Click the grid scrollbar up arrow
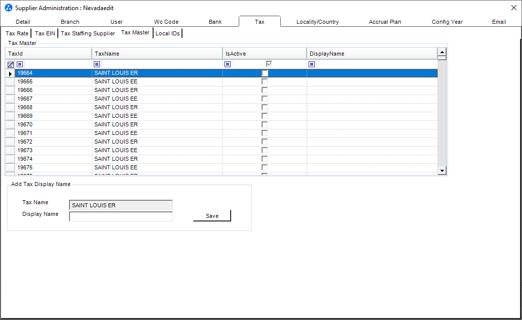This screenshot has height=320, width=522. pos(442,52)
